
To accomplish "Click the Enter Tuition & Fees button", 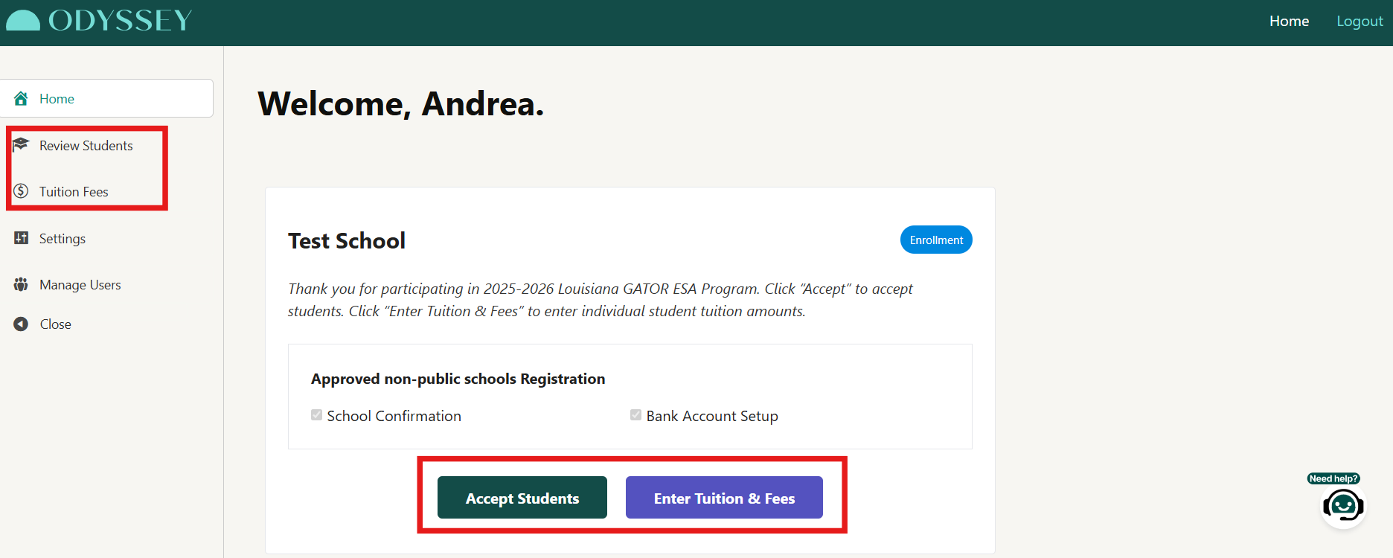I will 724,498.
